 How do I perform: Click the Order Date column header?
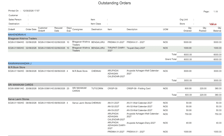[x=31, y=29]
